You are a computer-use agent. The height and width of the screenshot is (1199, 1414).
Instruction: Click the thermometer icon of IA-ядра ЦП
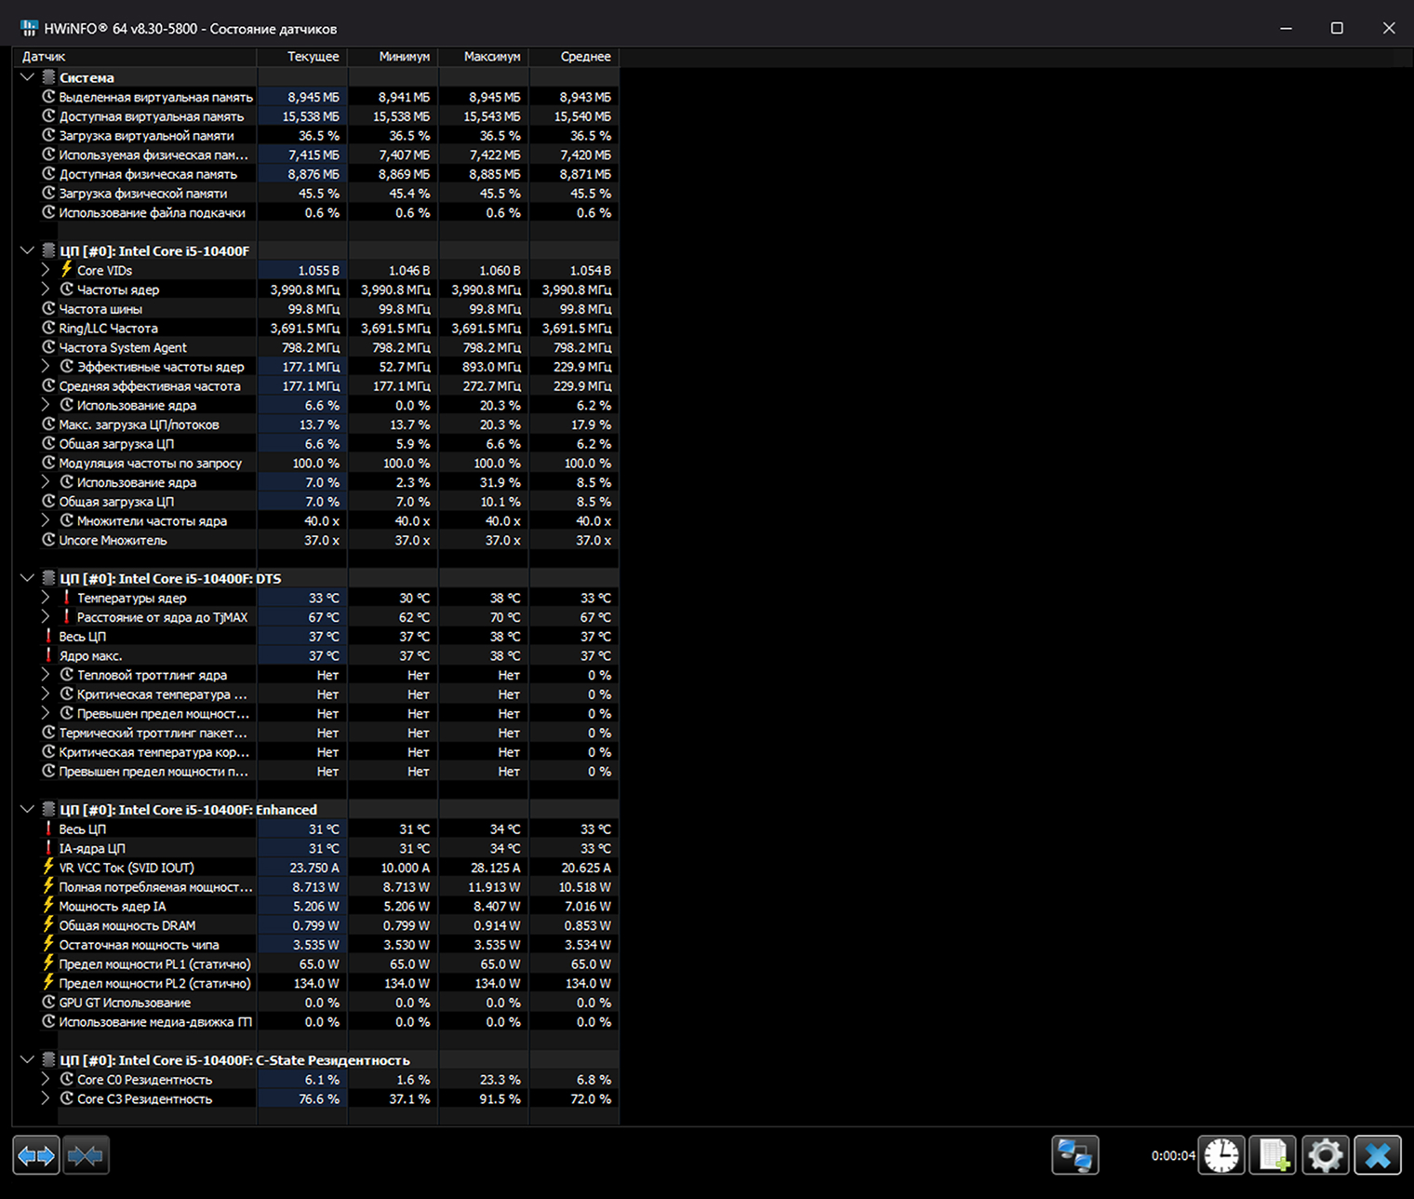click(x=48, y=847)
